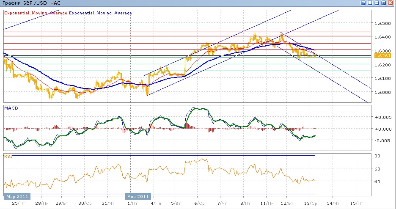Click the current price tag 1.6261
The width and height of the screenshot is (396, 209).
(x=382, y=56)
